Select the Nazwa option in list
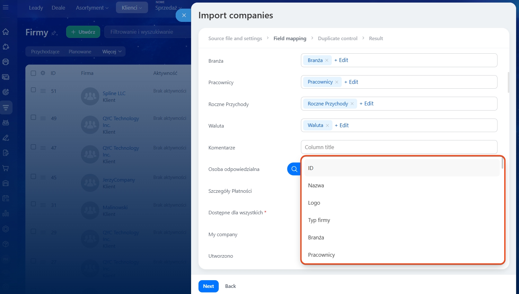 pyautogui.click(x=316, y=185)
